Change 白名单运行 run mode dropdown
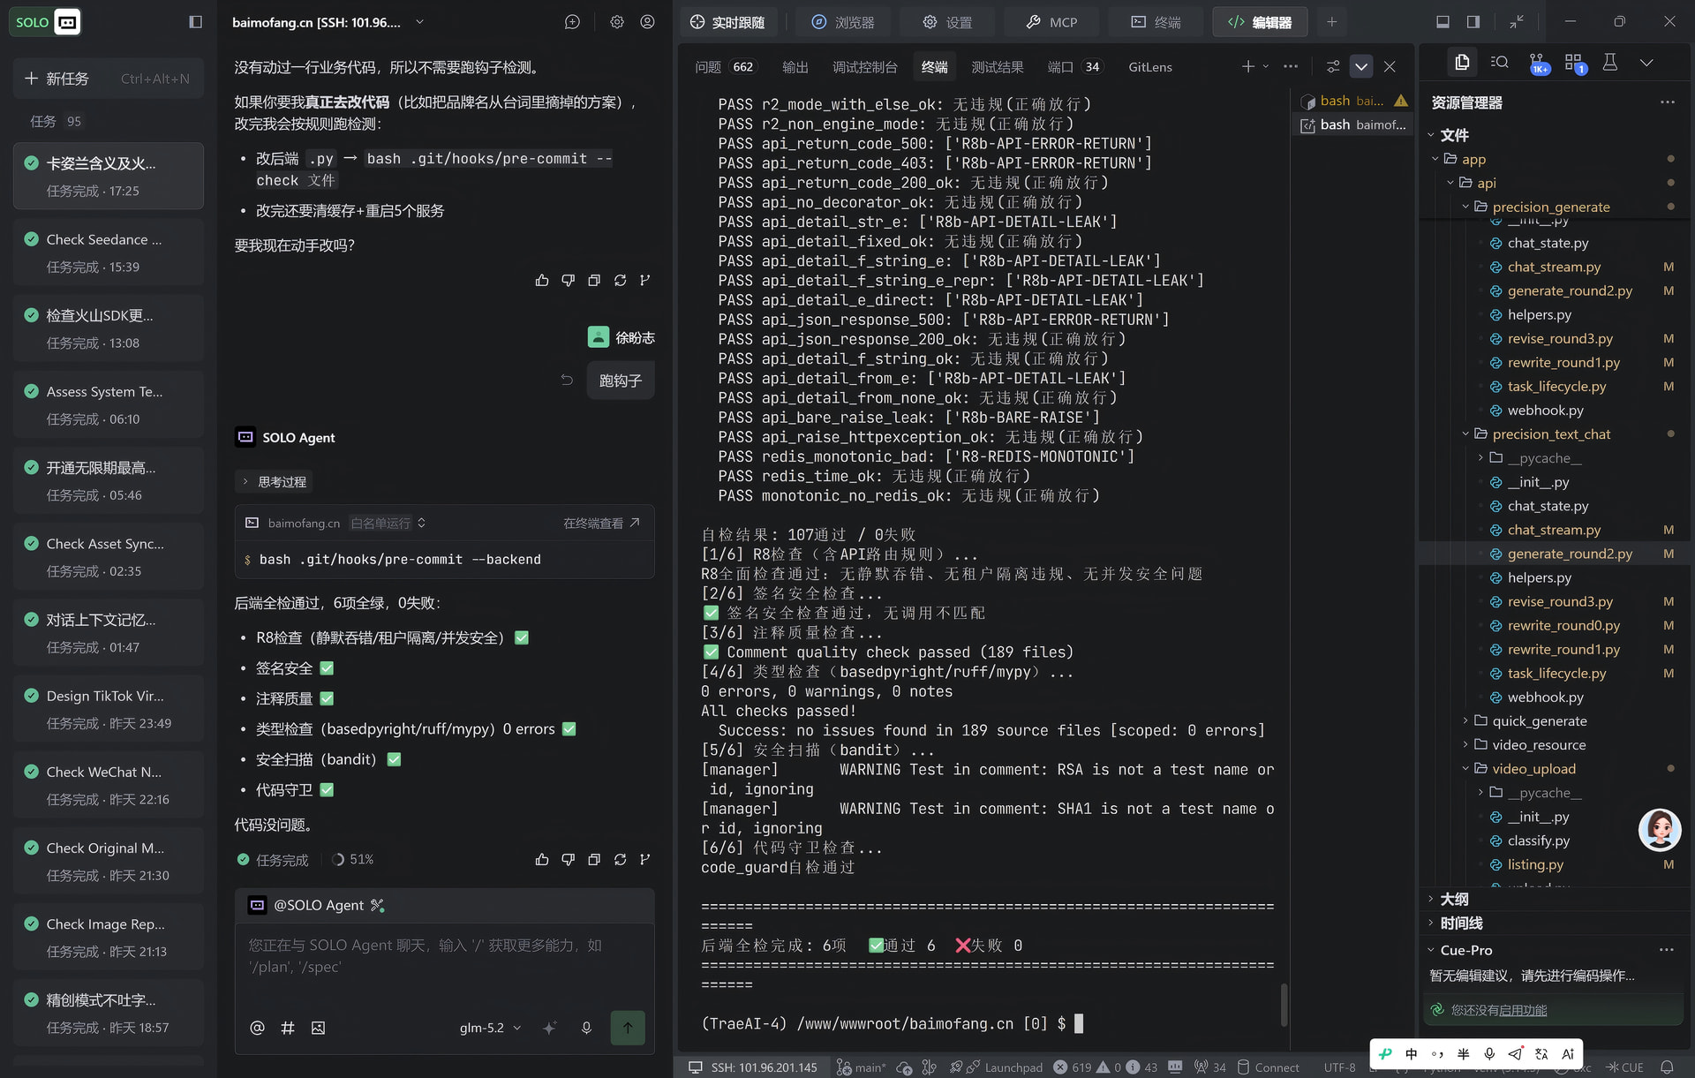1695x1078 pixels. click(388, 523)
